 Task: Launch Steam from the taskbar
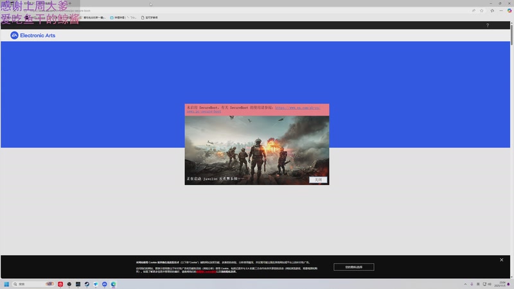pos(87,284)
